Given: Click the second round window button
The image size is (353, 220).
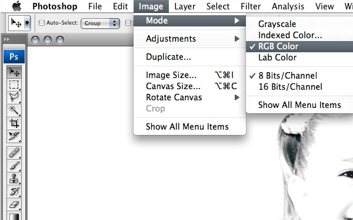Looking at the screenshot, I should point(48,40).
